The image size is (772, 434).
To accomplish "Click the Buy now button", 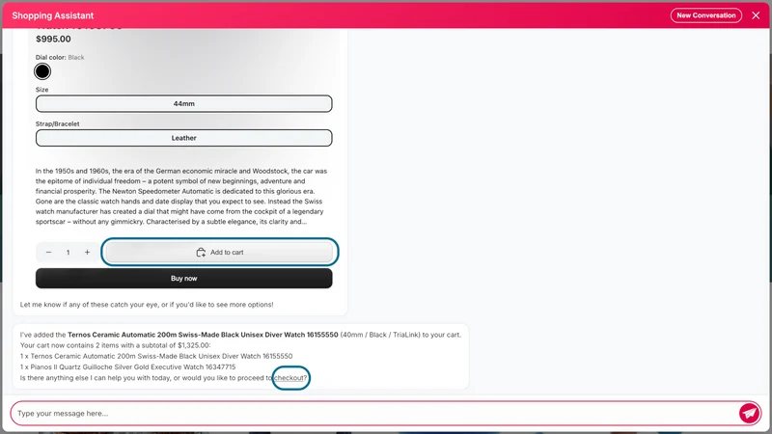I will (183, 278).
